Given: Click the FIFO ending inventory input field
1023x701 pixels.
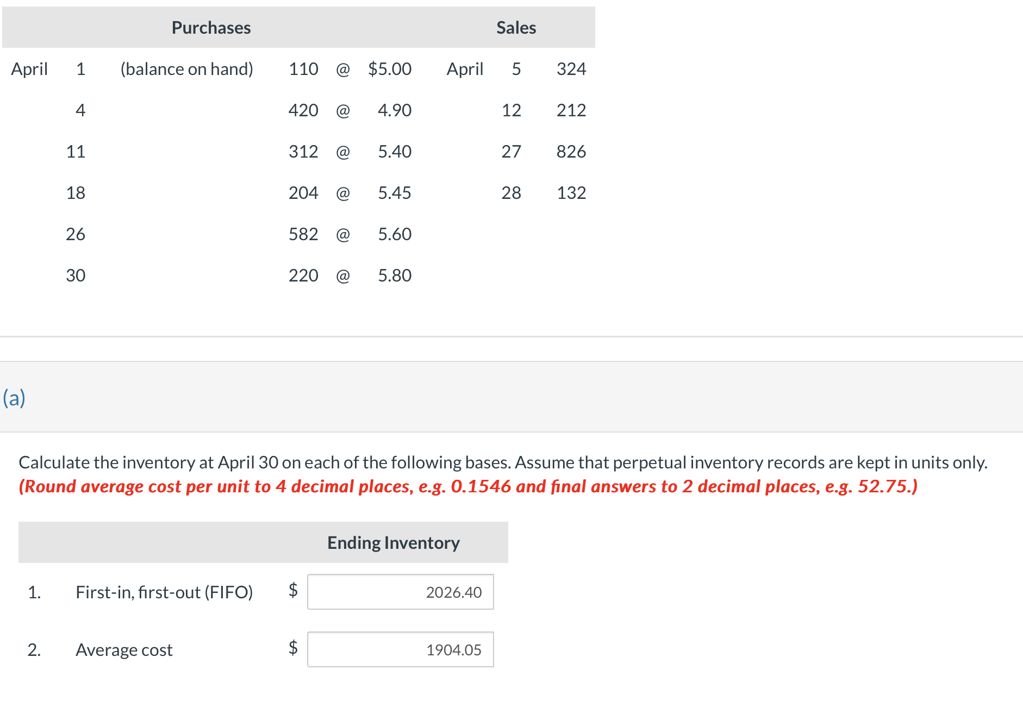Looking at the screenshot, I should 400,592.
